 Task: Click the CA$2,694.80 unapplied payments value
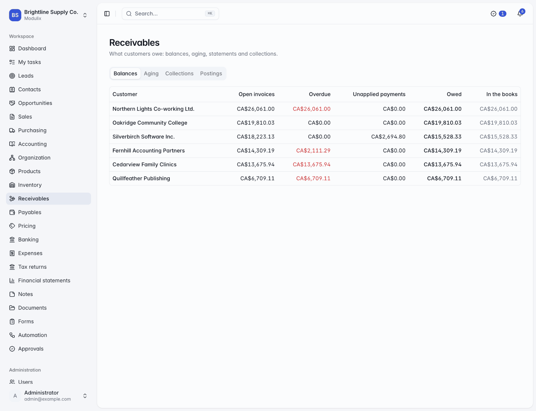[388, 137]
